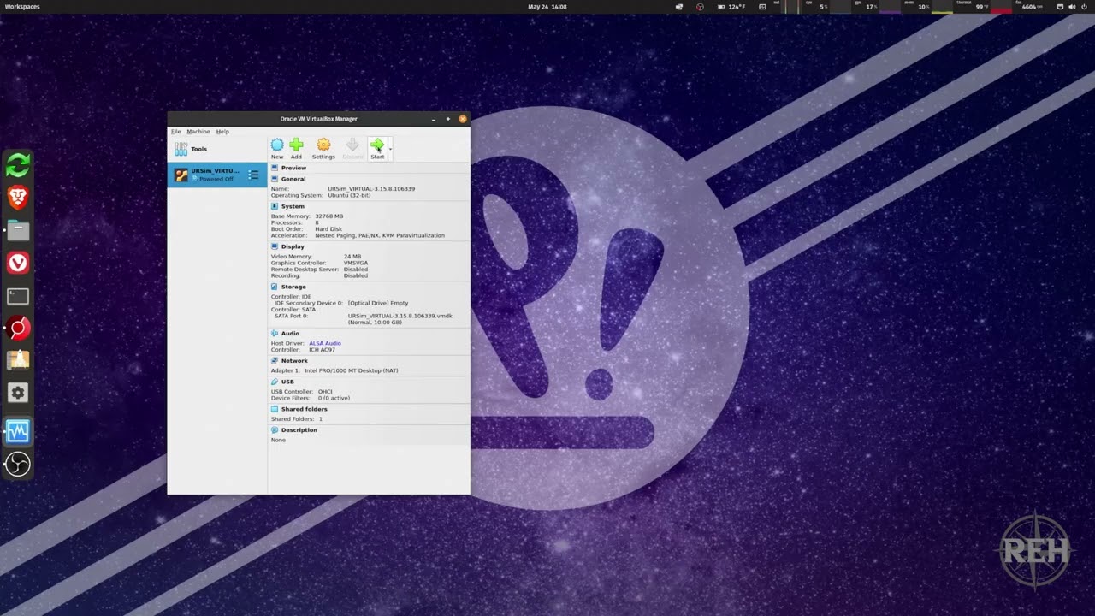
Task: Open the System Monitor icon in dock
Action: 18,431
